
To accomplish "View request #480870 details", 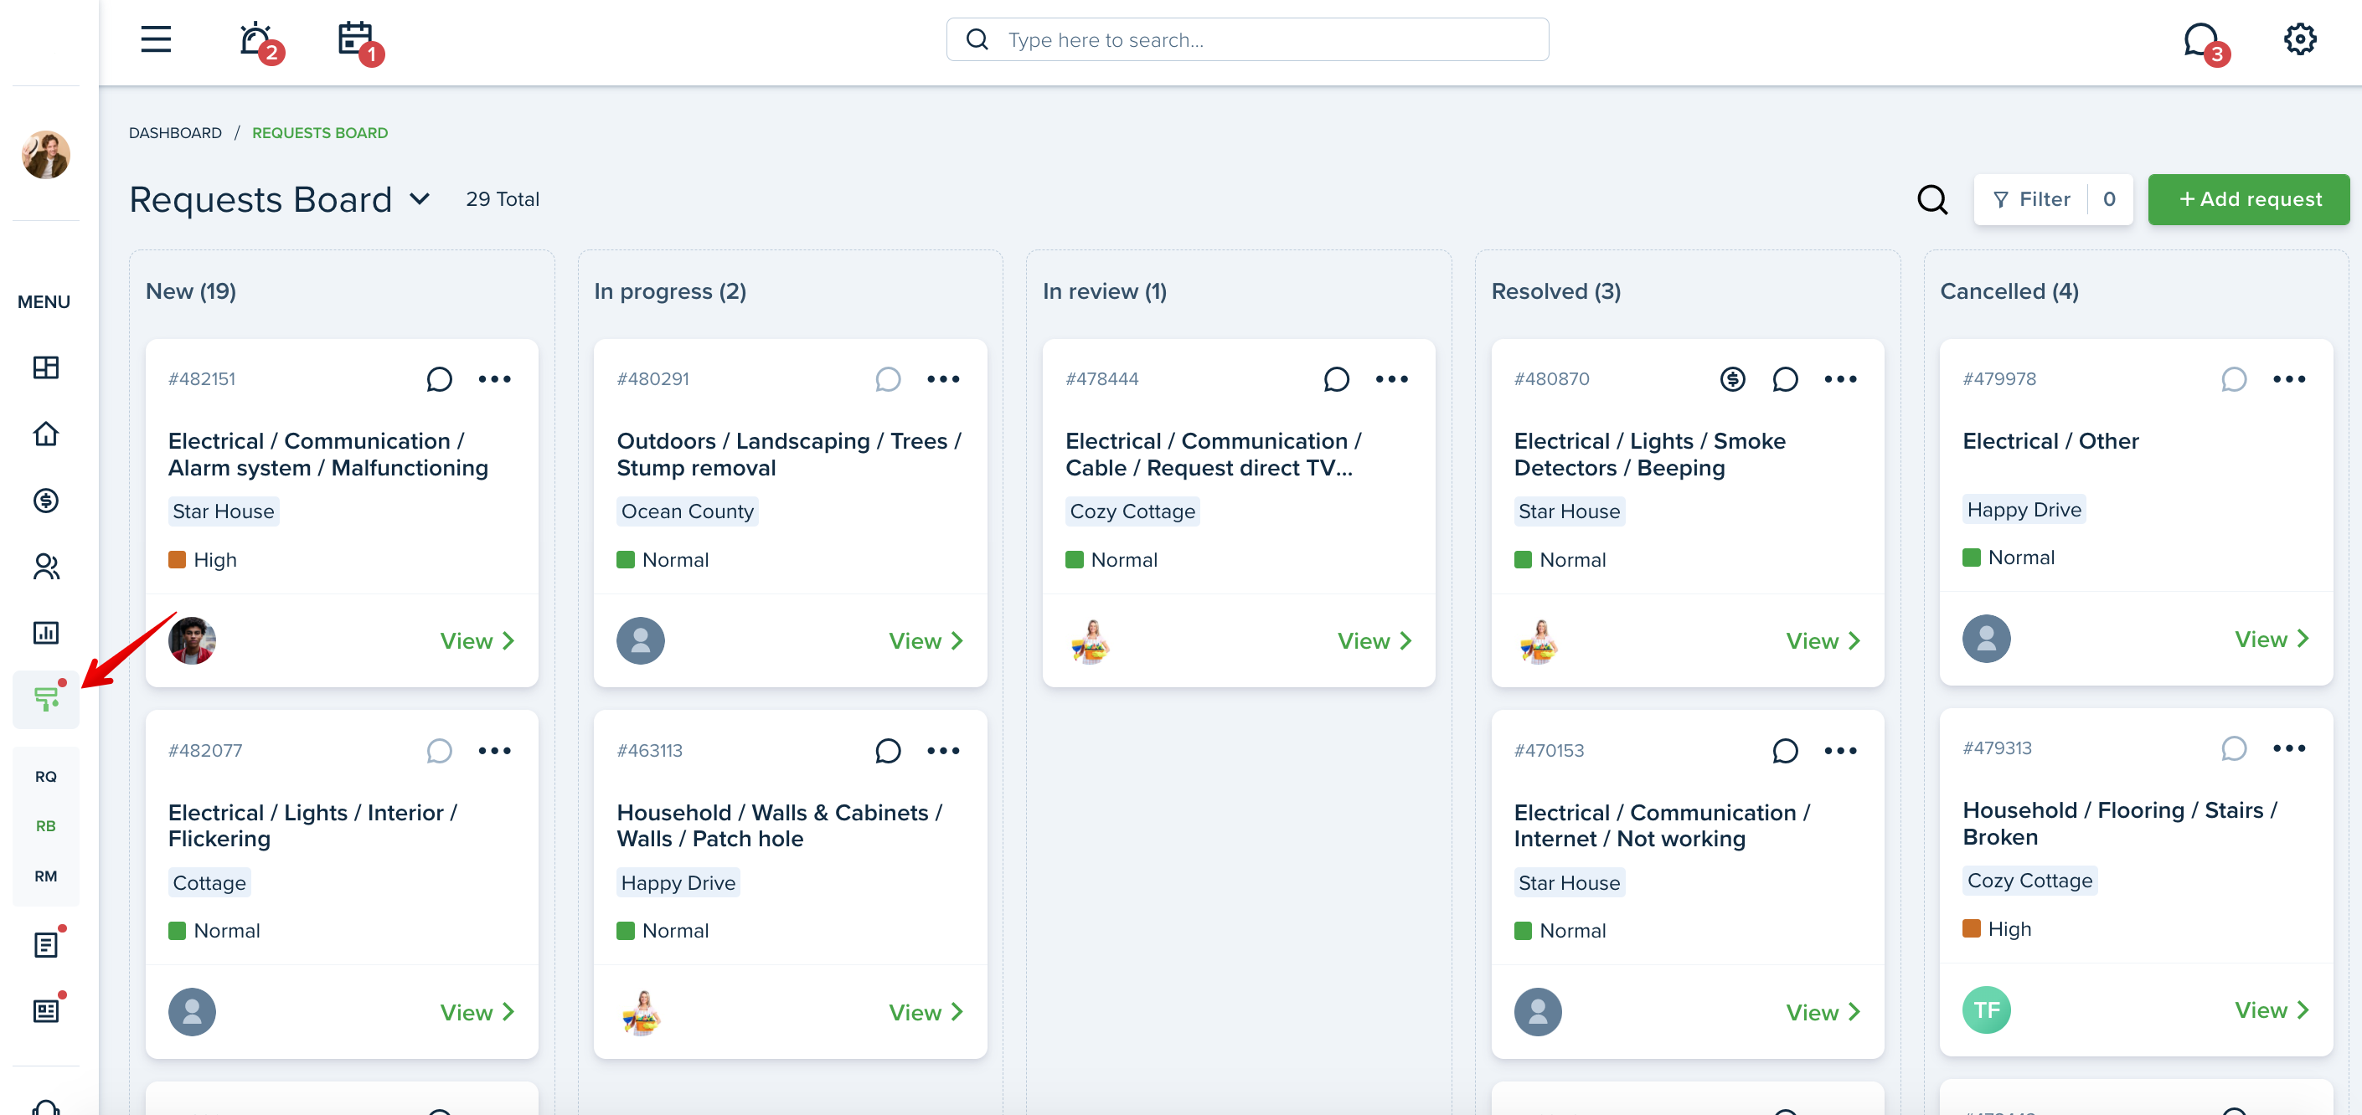I will pos(1822,640).
